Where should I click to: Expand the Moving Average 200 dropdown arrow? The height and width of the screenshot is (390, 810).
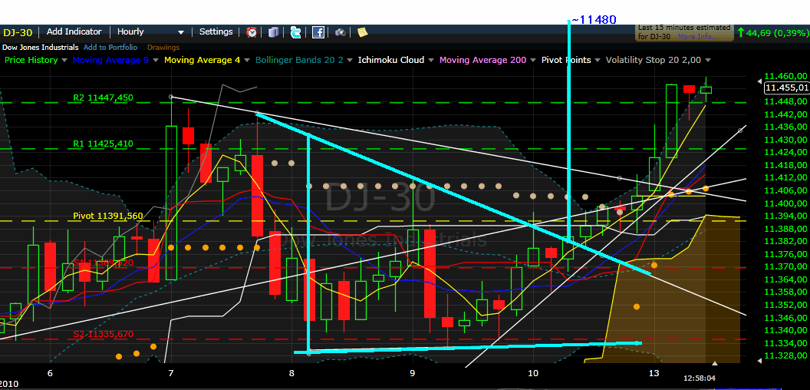(532, 60)
